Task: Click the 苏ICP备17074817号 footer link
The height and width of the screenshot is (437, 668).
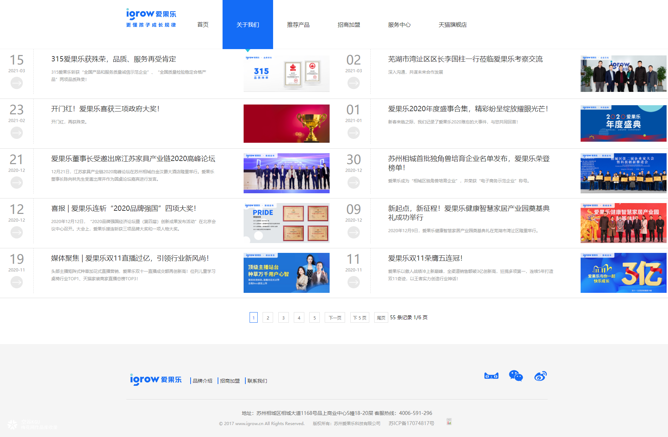Action: point(411,423)
